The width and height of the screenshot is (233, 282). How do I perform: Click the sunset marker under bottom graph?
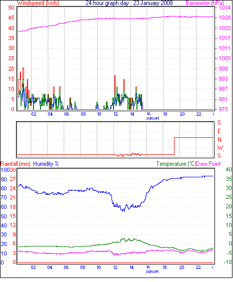(x=152, y=271)
